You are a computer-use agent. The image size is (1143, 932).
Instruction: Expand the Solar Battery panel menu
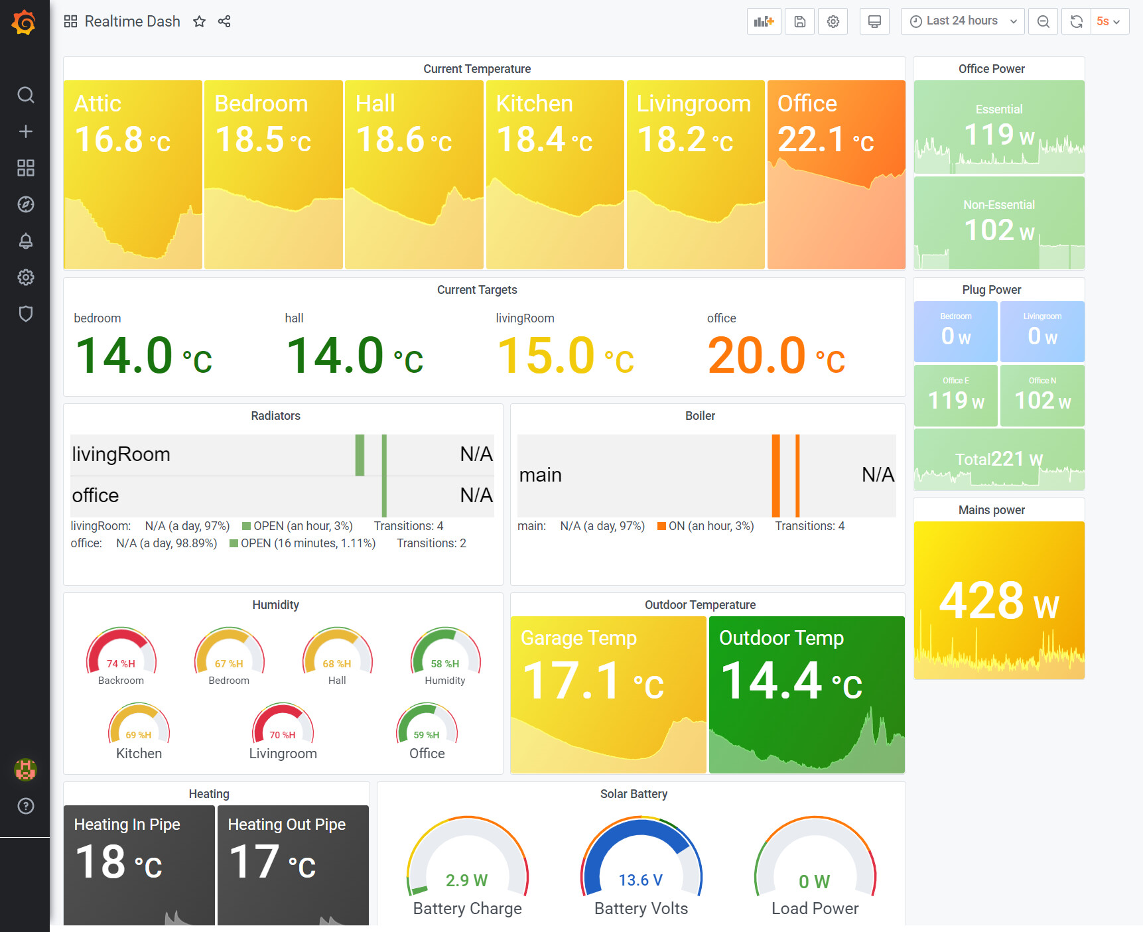point(634,793)
